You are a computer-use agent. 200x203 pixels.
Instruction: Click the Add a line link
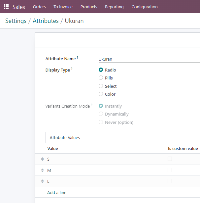click(57, 192)
